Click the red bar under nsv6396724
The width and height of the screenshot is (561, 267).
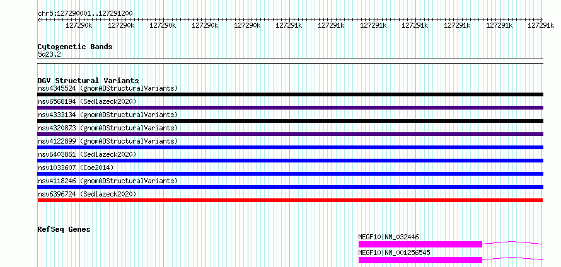click(291, 200)
